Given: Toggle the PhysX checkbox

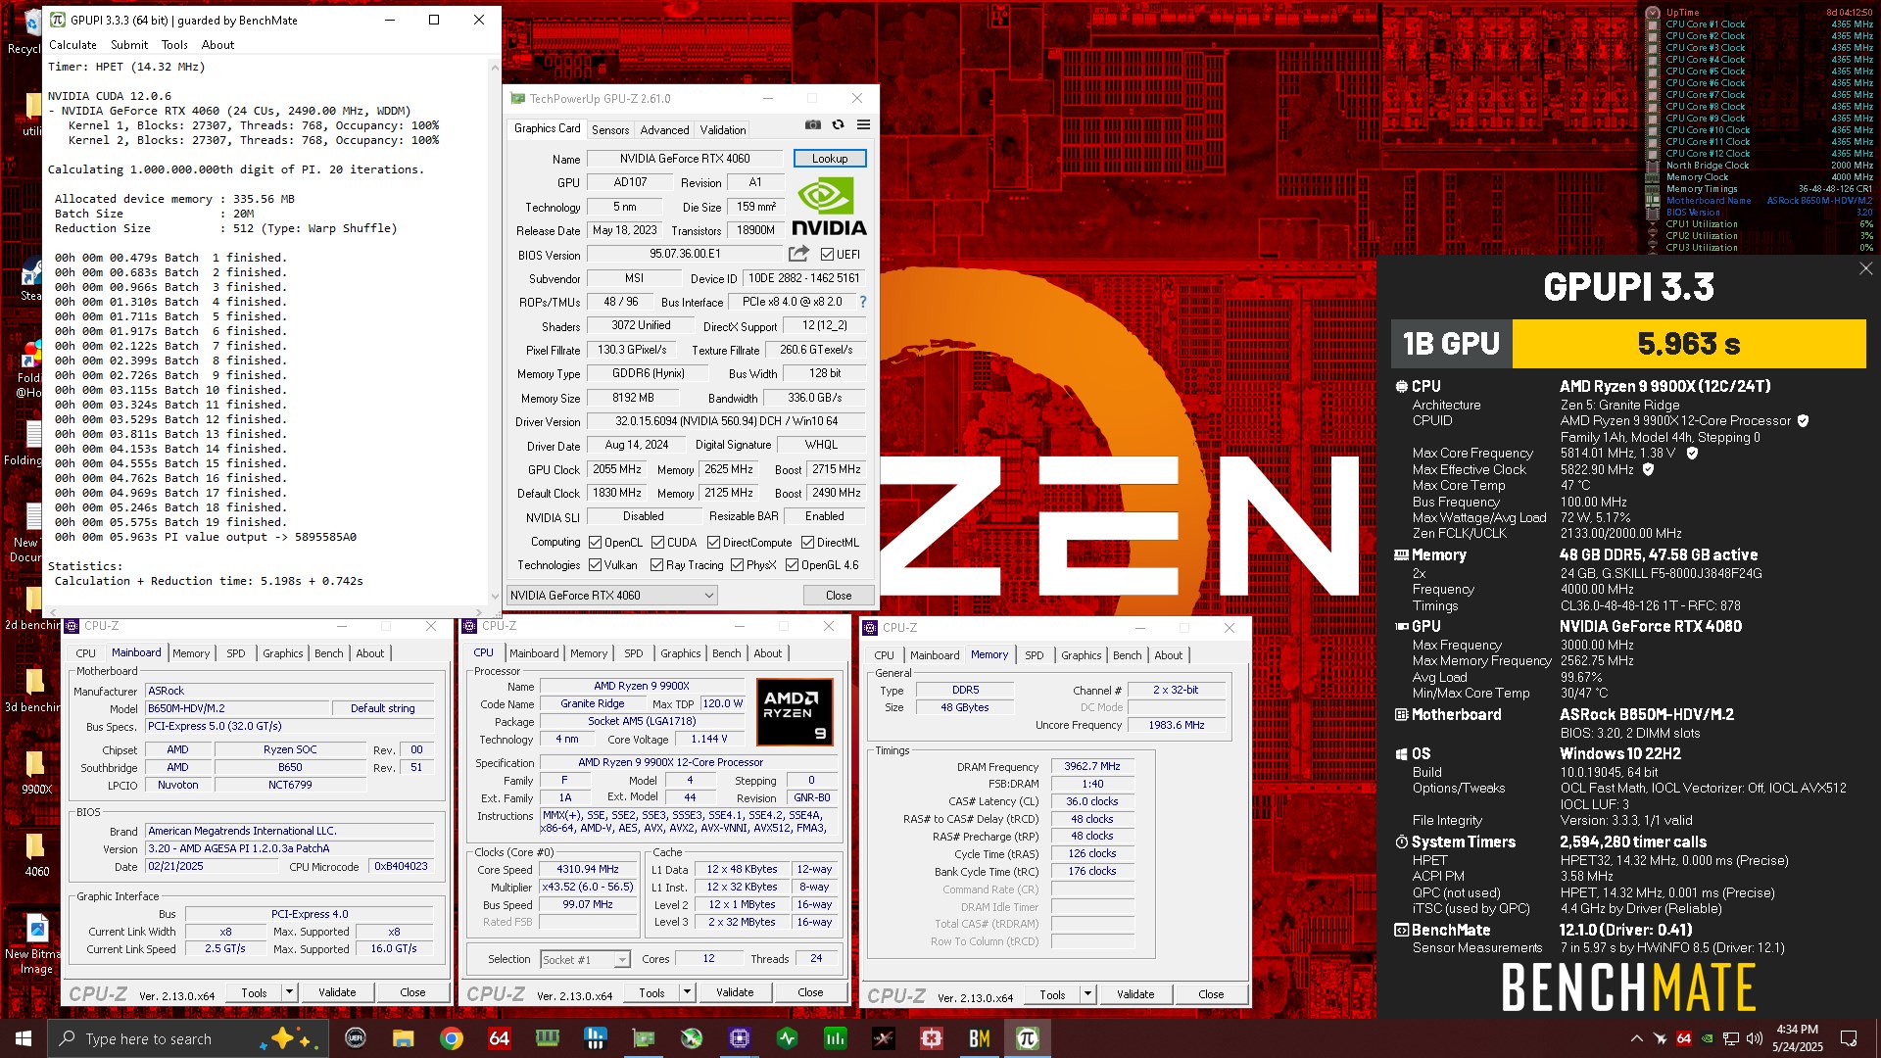Looking at the screenshot, I should [737, 565].
